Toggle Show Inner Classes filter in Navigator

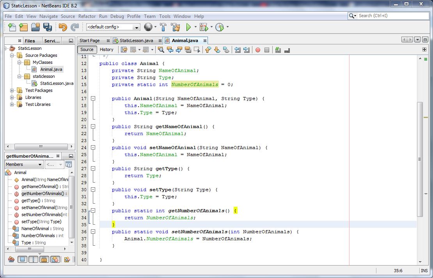[55, 259]
